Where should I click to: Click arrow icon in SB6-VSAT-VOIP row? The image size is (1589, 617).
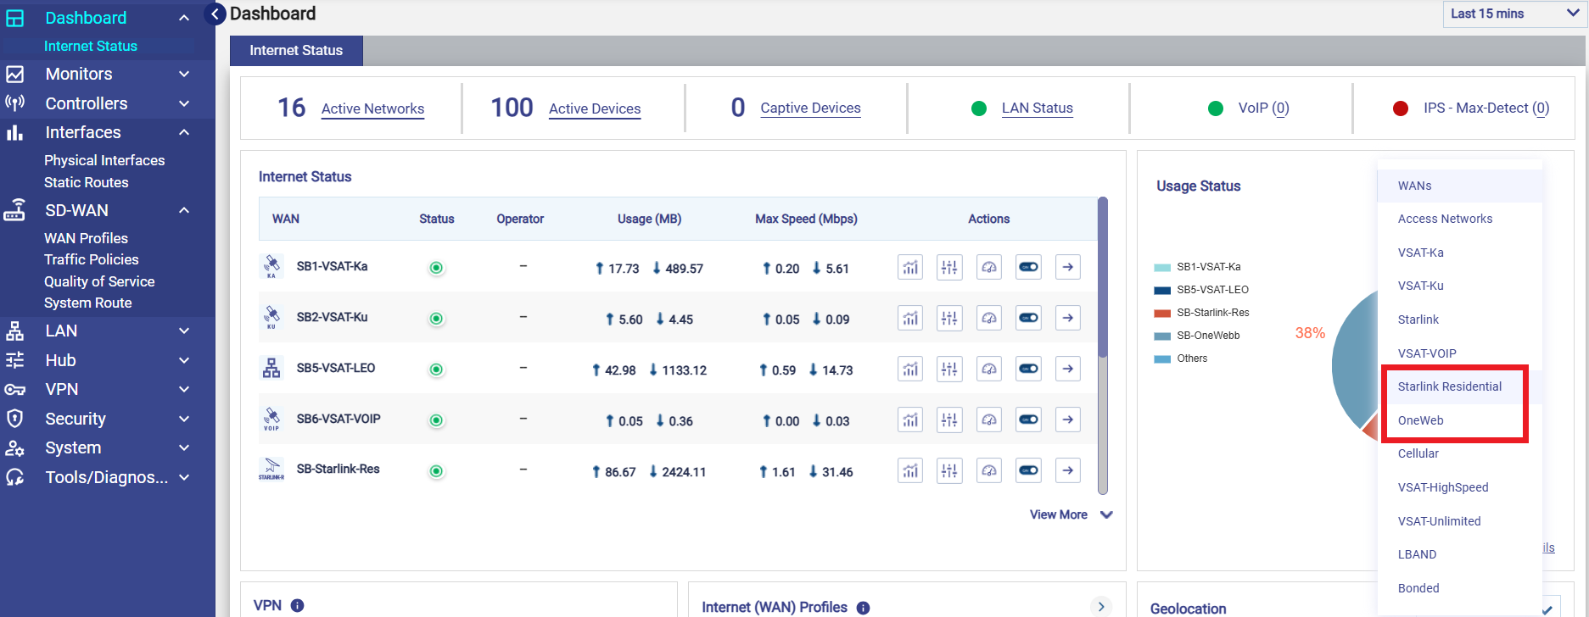tap(1068, 420)
